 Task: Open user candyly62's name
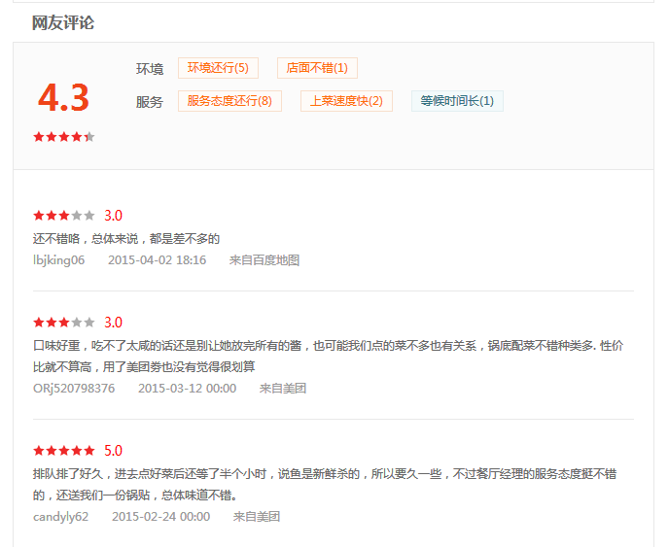60,517
